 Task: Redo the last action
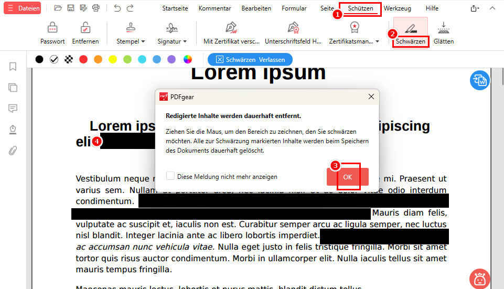(130, 8)
